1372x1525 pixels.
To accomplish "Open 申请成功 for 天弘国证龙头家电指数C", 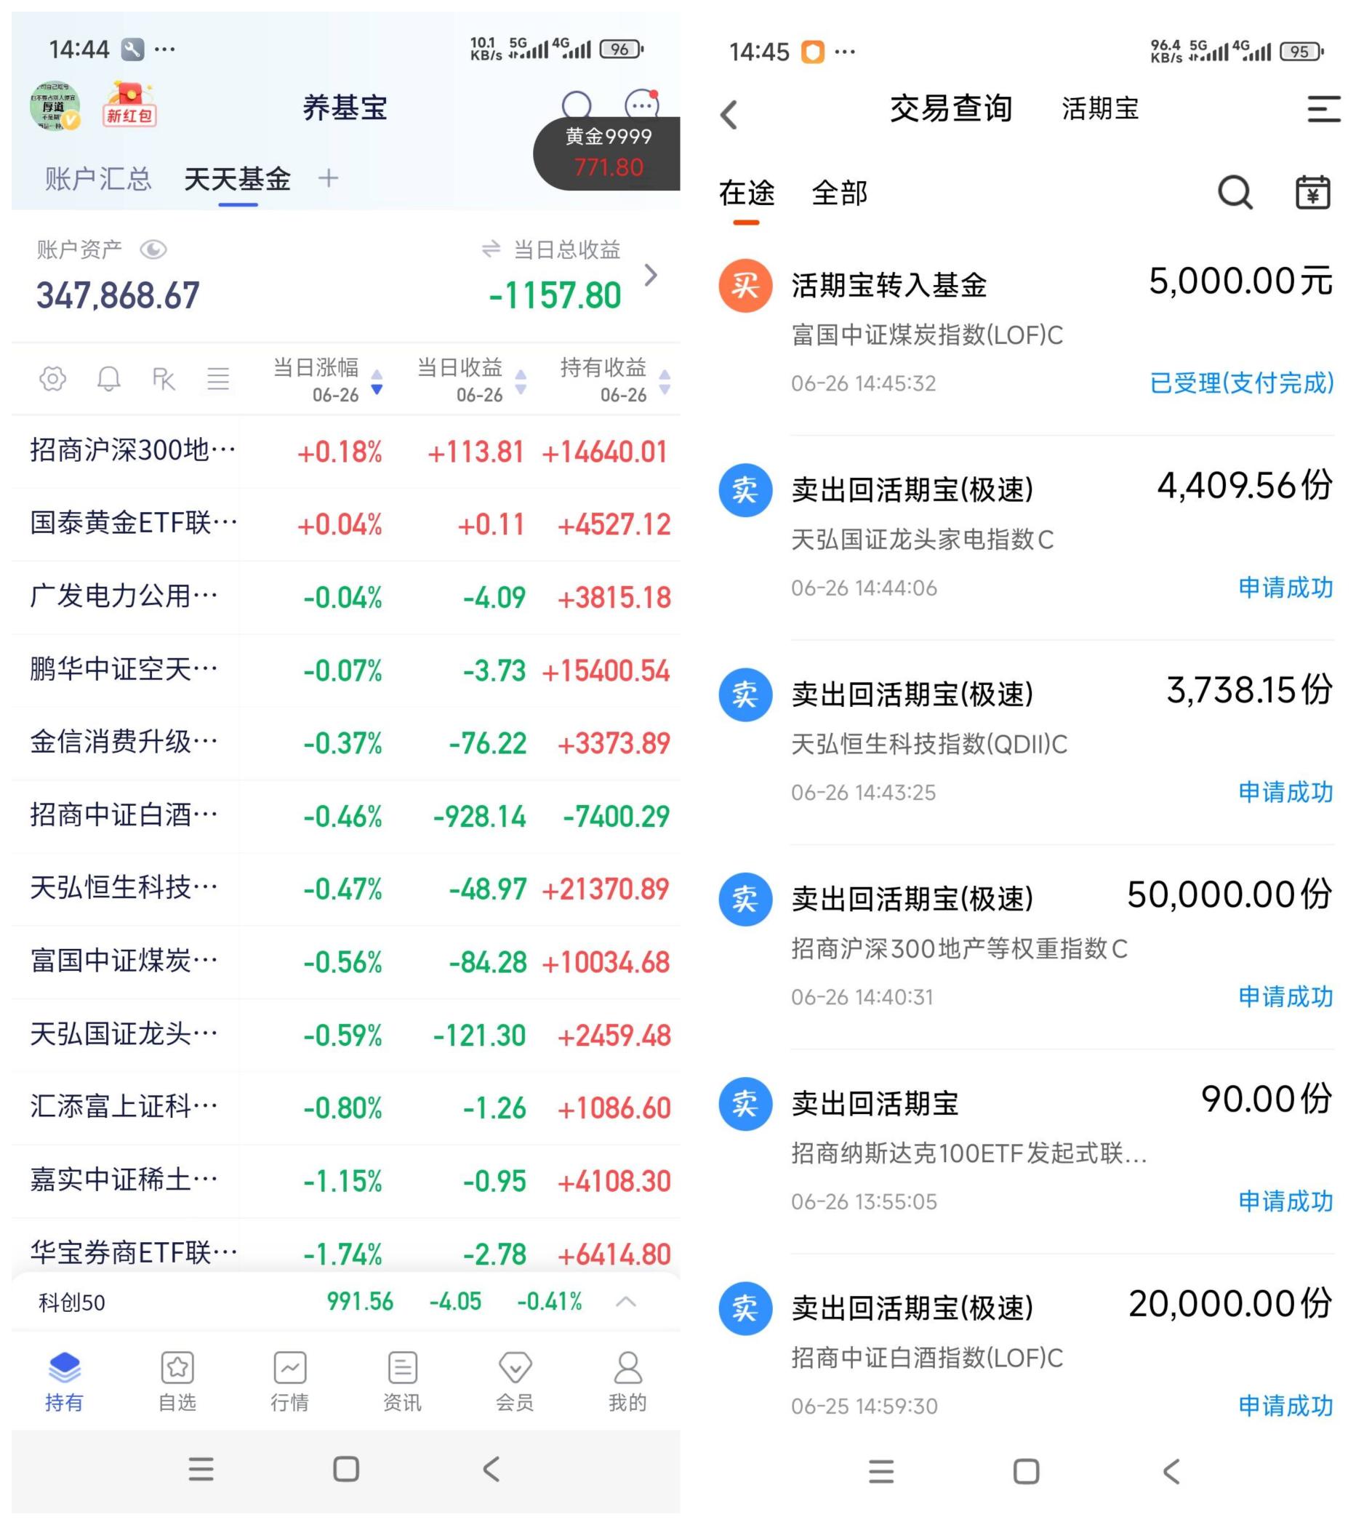I will click(1285, 587).
